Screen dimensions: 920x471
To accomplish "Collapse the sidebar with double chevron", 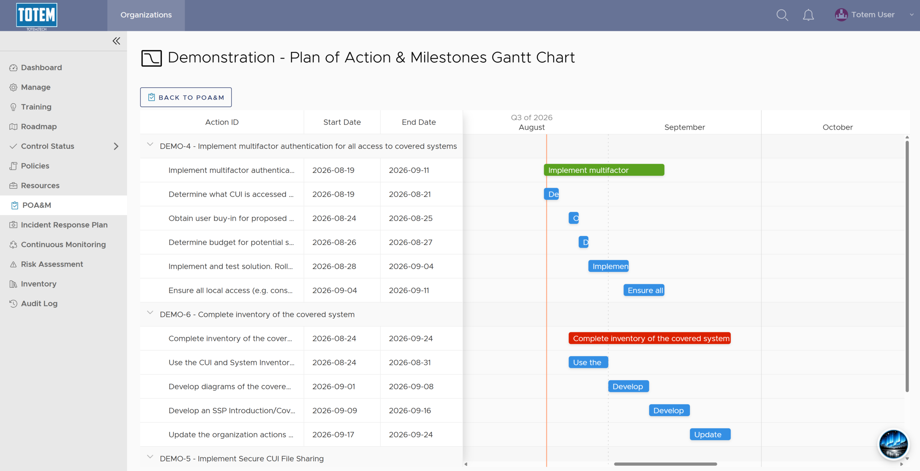I will 116,41.
